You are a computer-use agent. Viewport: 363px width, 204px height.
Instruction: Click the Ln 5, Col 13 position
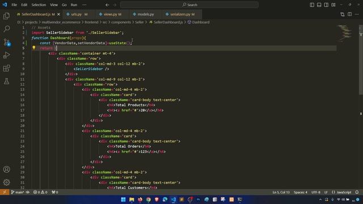[x=281, y=192]
